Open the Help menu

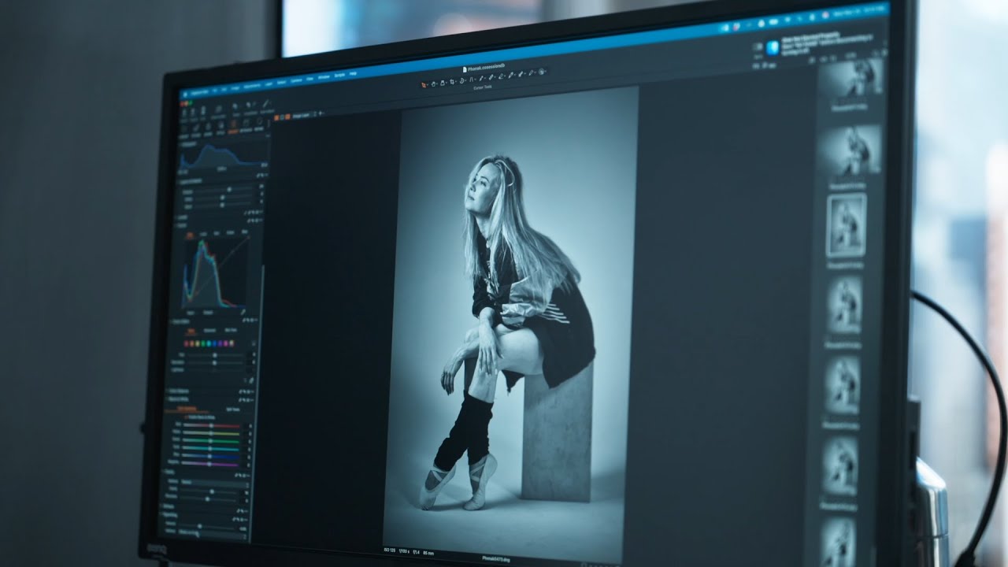click(x=353, y=73)
